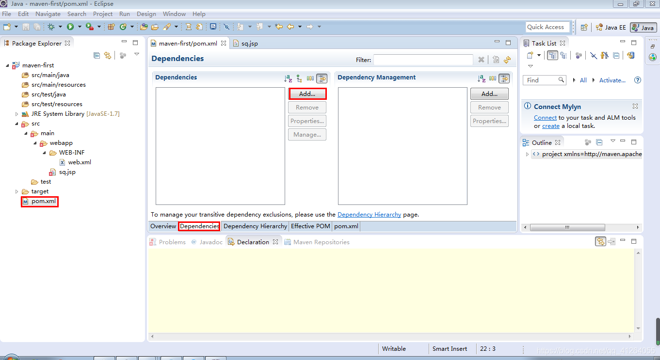This screenshot has width=660, height=360.
Task: Open dropdown arrow beside the Debug icon
Action: point(60,27)
